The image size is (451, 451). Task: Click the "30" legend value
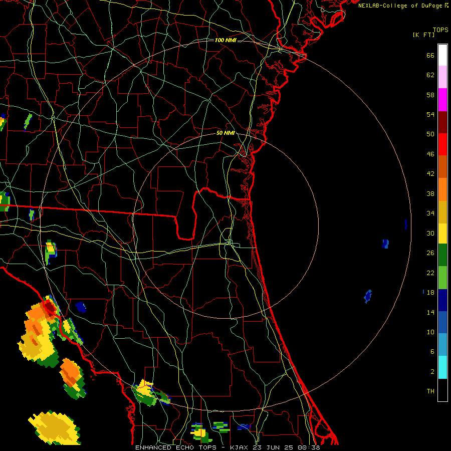(430, 234)
